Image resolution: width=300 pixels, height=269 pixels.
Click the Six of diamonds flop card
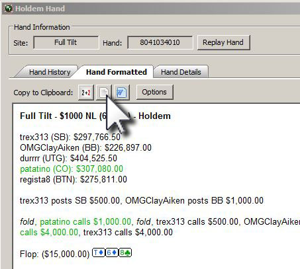pyautogui.click(x=112, y=252)
